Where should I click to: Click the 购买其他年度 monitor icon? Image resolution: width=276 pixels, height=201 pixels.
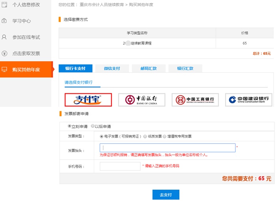coord(5,69)
